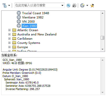Click the GCS_Xian_1980 text line
The width and height of the screenshot is (107, 98).
point(12,60)
